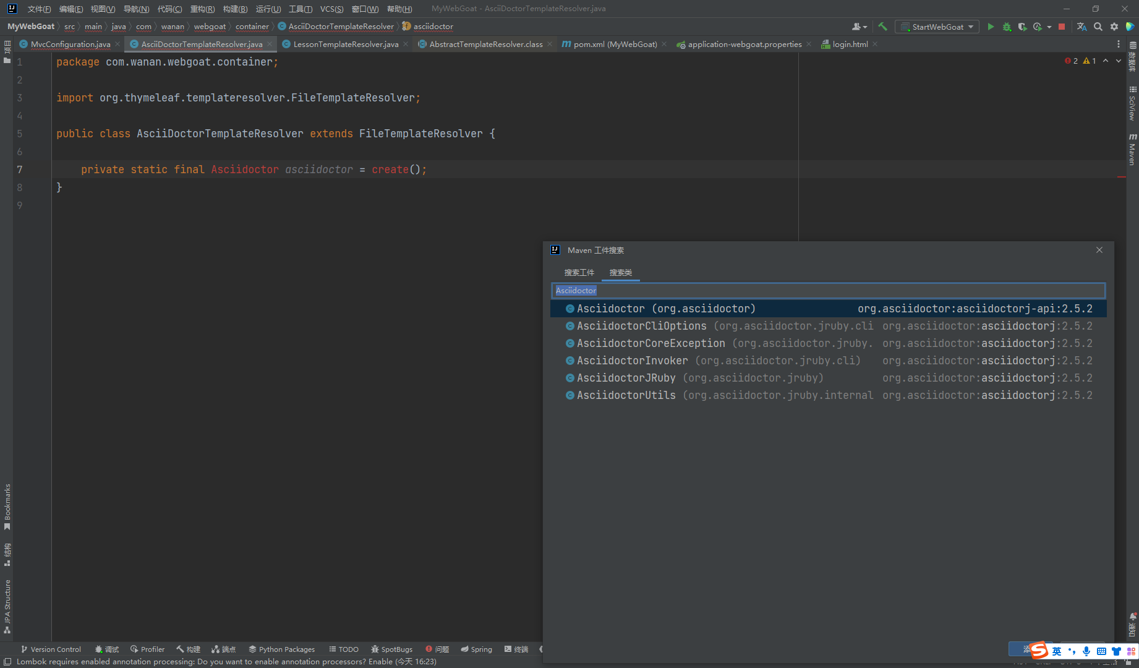Open Bookmarks tool window on left strip
1139x668 pixels.
click(x=7, y=507)
